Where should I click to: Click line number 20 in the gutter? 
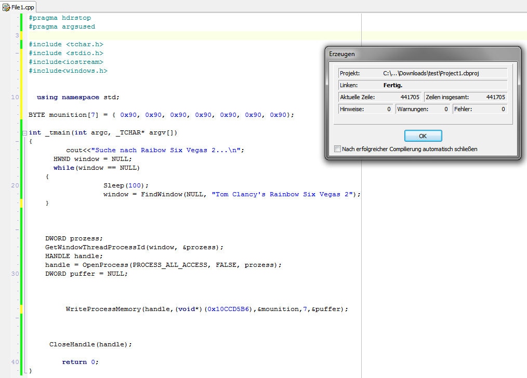(15, 185)
